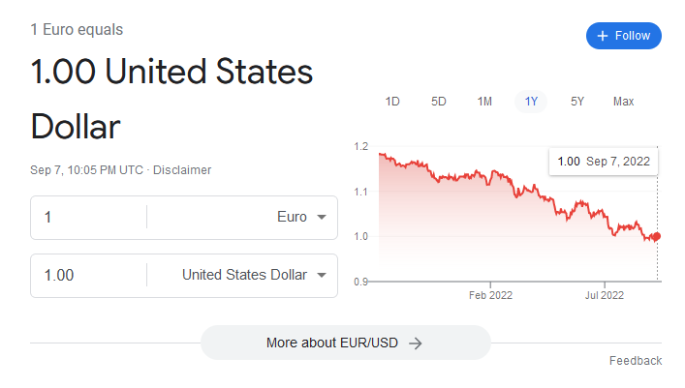Open More about EUR/USD
685x388 pixels.
click(345, 343)
